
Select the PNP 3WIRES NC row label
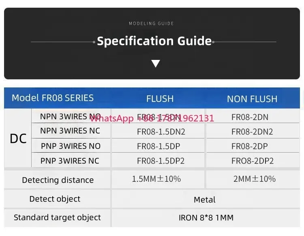click(x=70, y=161)
